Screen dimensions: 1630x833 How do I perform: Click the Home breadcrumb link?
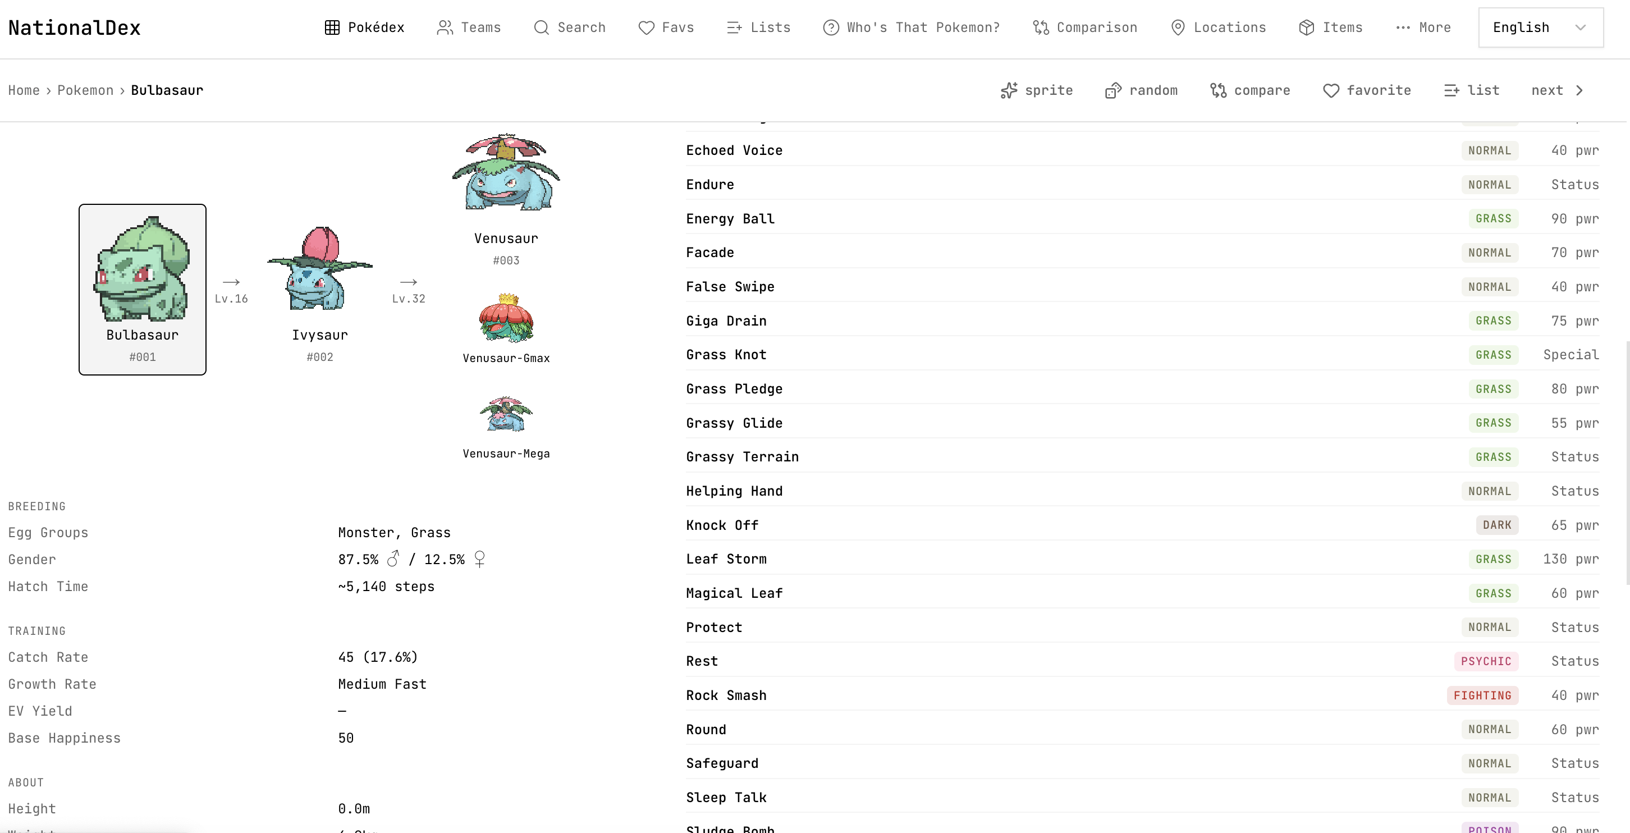click(24, 90)
